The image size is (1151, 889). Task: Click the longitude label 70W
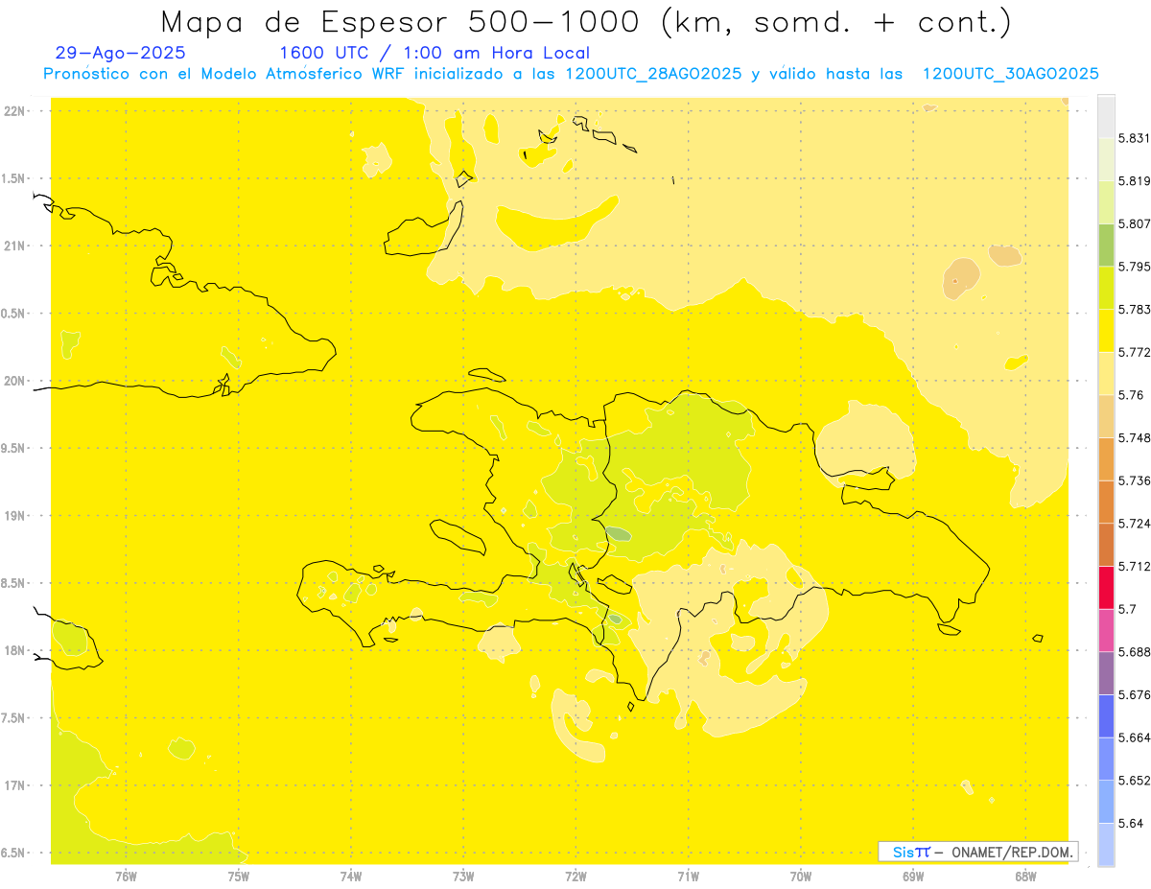(x=801, y=876)
